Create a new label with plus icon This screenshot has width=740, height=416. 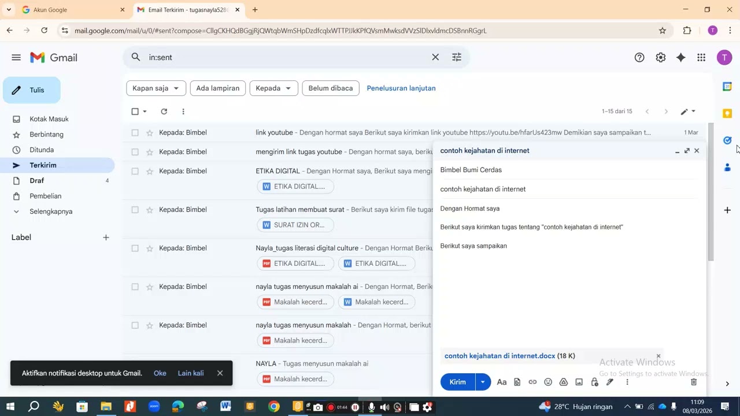tap(106, 237)
